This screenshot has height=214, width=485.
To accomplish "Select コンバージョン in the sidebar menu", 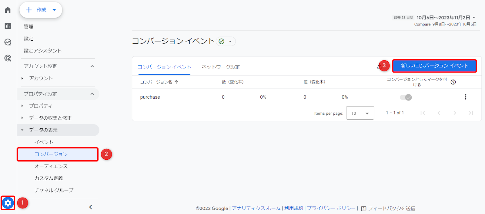I will tap(51, 154).
